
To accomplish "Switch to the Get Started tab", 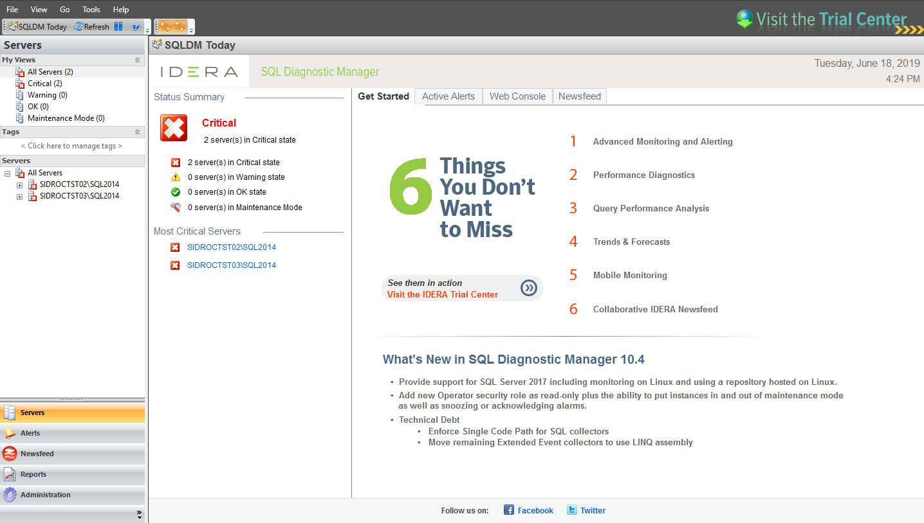I will tap(383, 96).
